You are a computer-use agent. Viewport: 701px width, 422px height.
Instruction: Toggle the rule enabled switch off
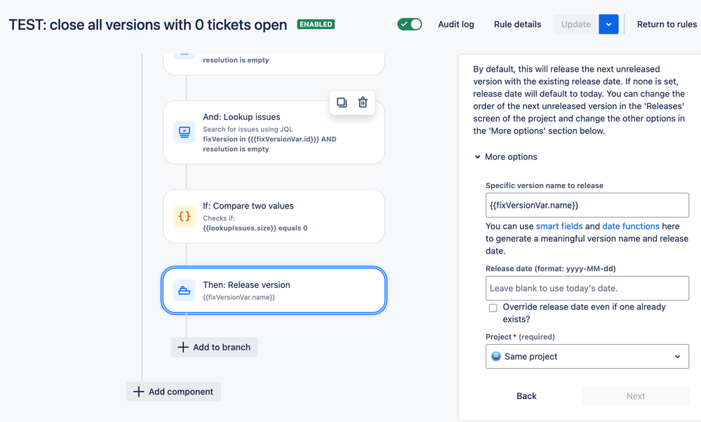tap(410, 24)
